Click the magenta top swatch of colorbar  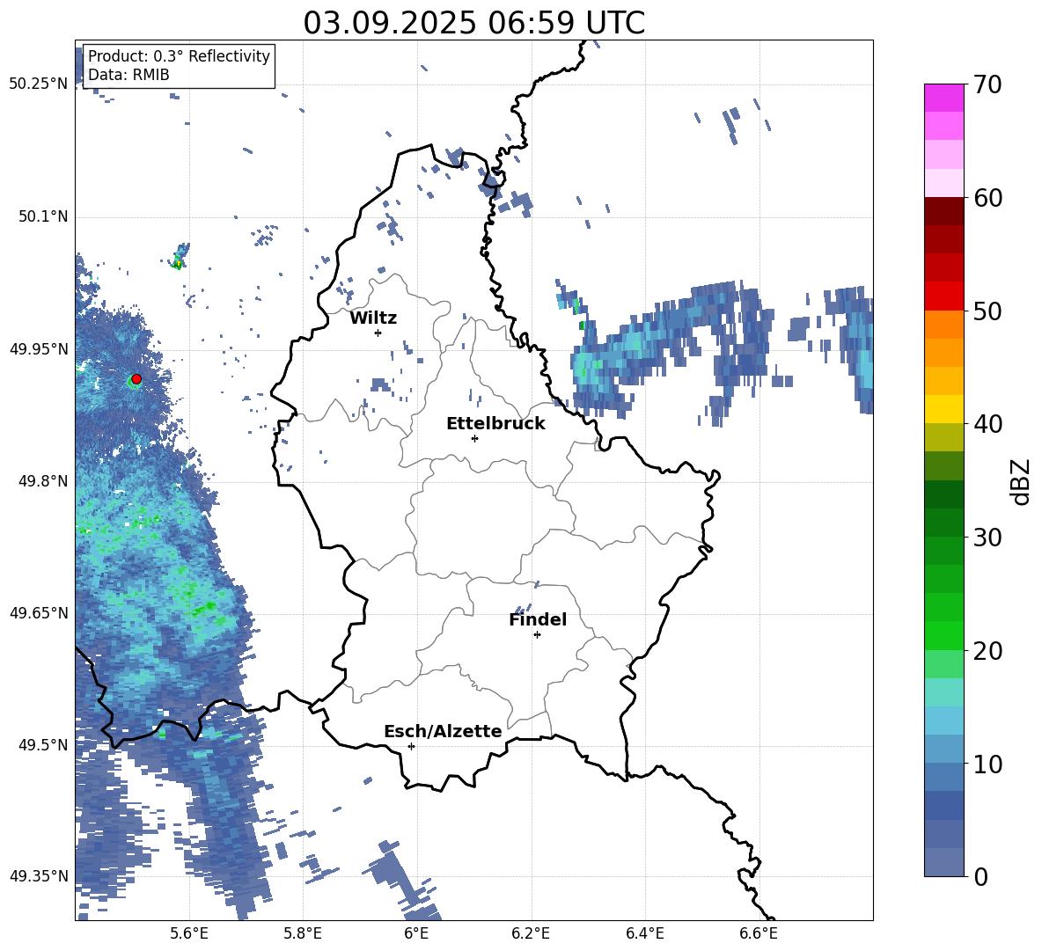[943, 98]
